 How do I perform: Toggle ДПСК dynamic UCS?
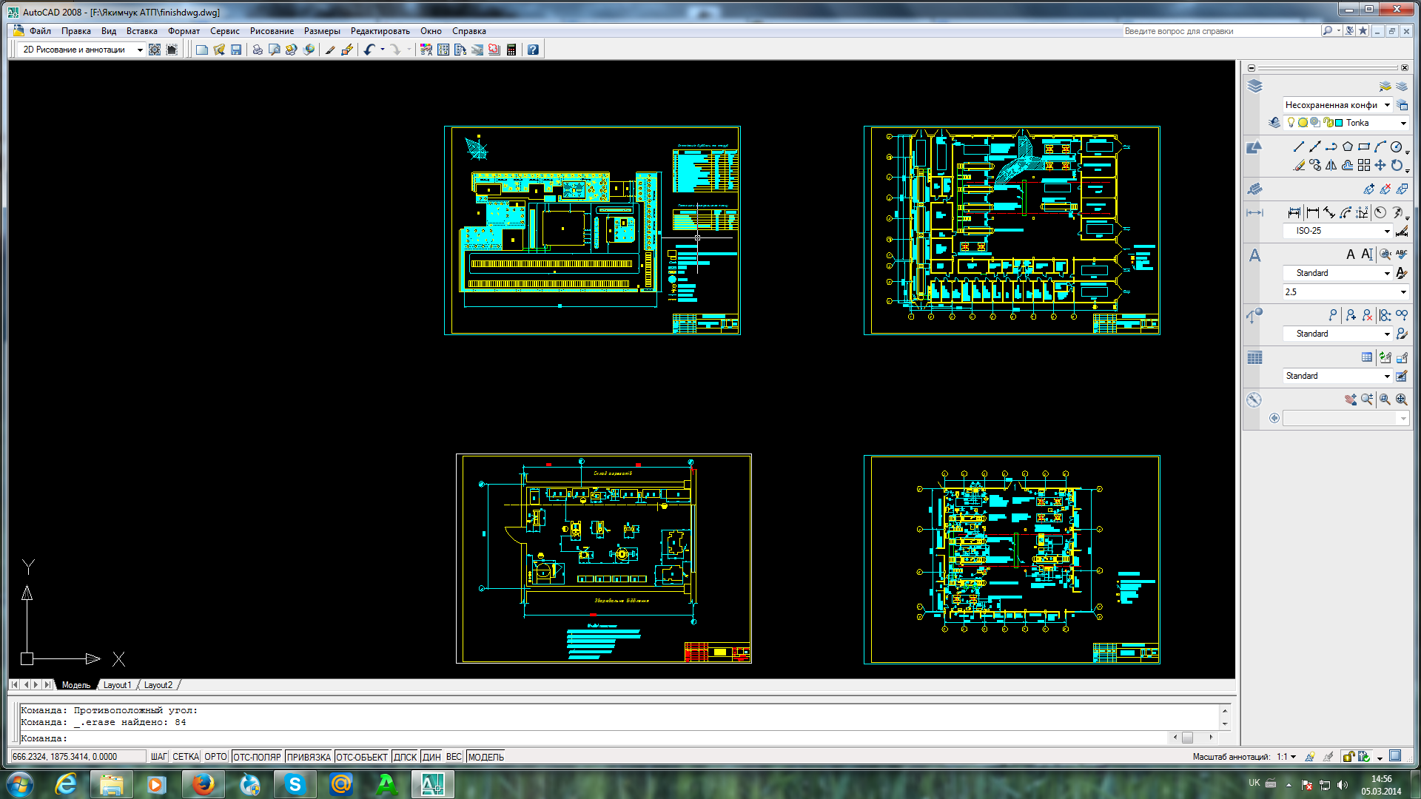coord(405,757)
